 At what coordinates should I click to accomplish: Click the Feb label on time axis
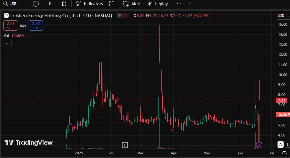click(x=110, y=153)
